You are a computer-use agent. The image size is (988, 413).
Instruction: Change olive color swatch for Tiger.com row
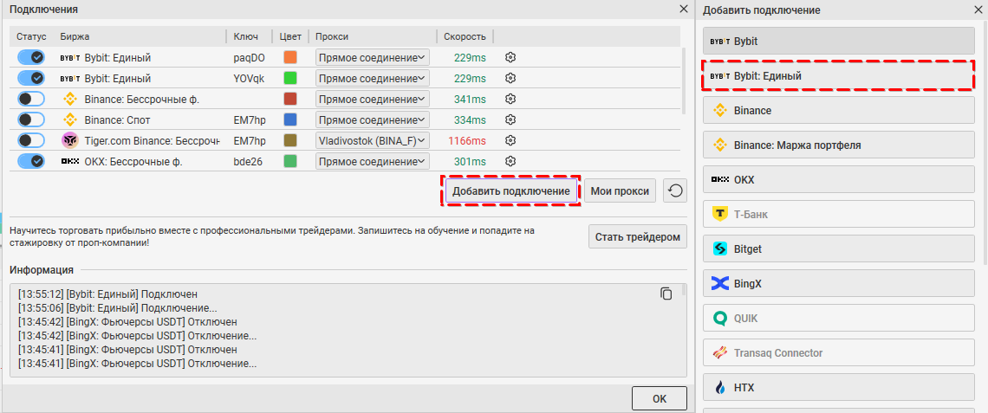point(289,140)
